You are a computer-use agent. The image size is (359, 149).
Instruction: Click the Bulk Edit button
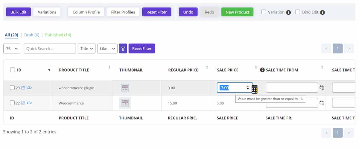tap(18, 12)
